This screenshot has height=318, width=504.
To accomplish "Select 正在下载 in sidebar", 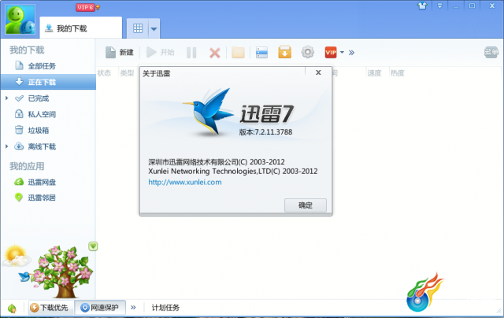I will pyautogui.click(x=48, y=82).
